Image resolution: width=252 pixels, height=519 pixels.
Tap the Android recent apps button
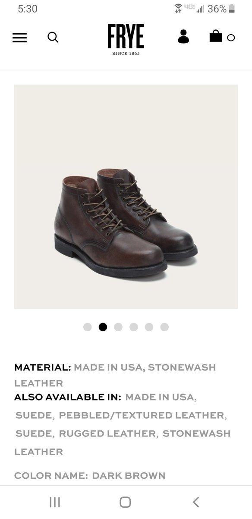(x=55, y=502)
